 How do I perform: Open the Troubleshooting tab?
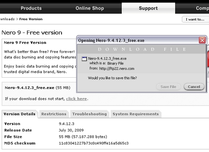tap(90, 114)
